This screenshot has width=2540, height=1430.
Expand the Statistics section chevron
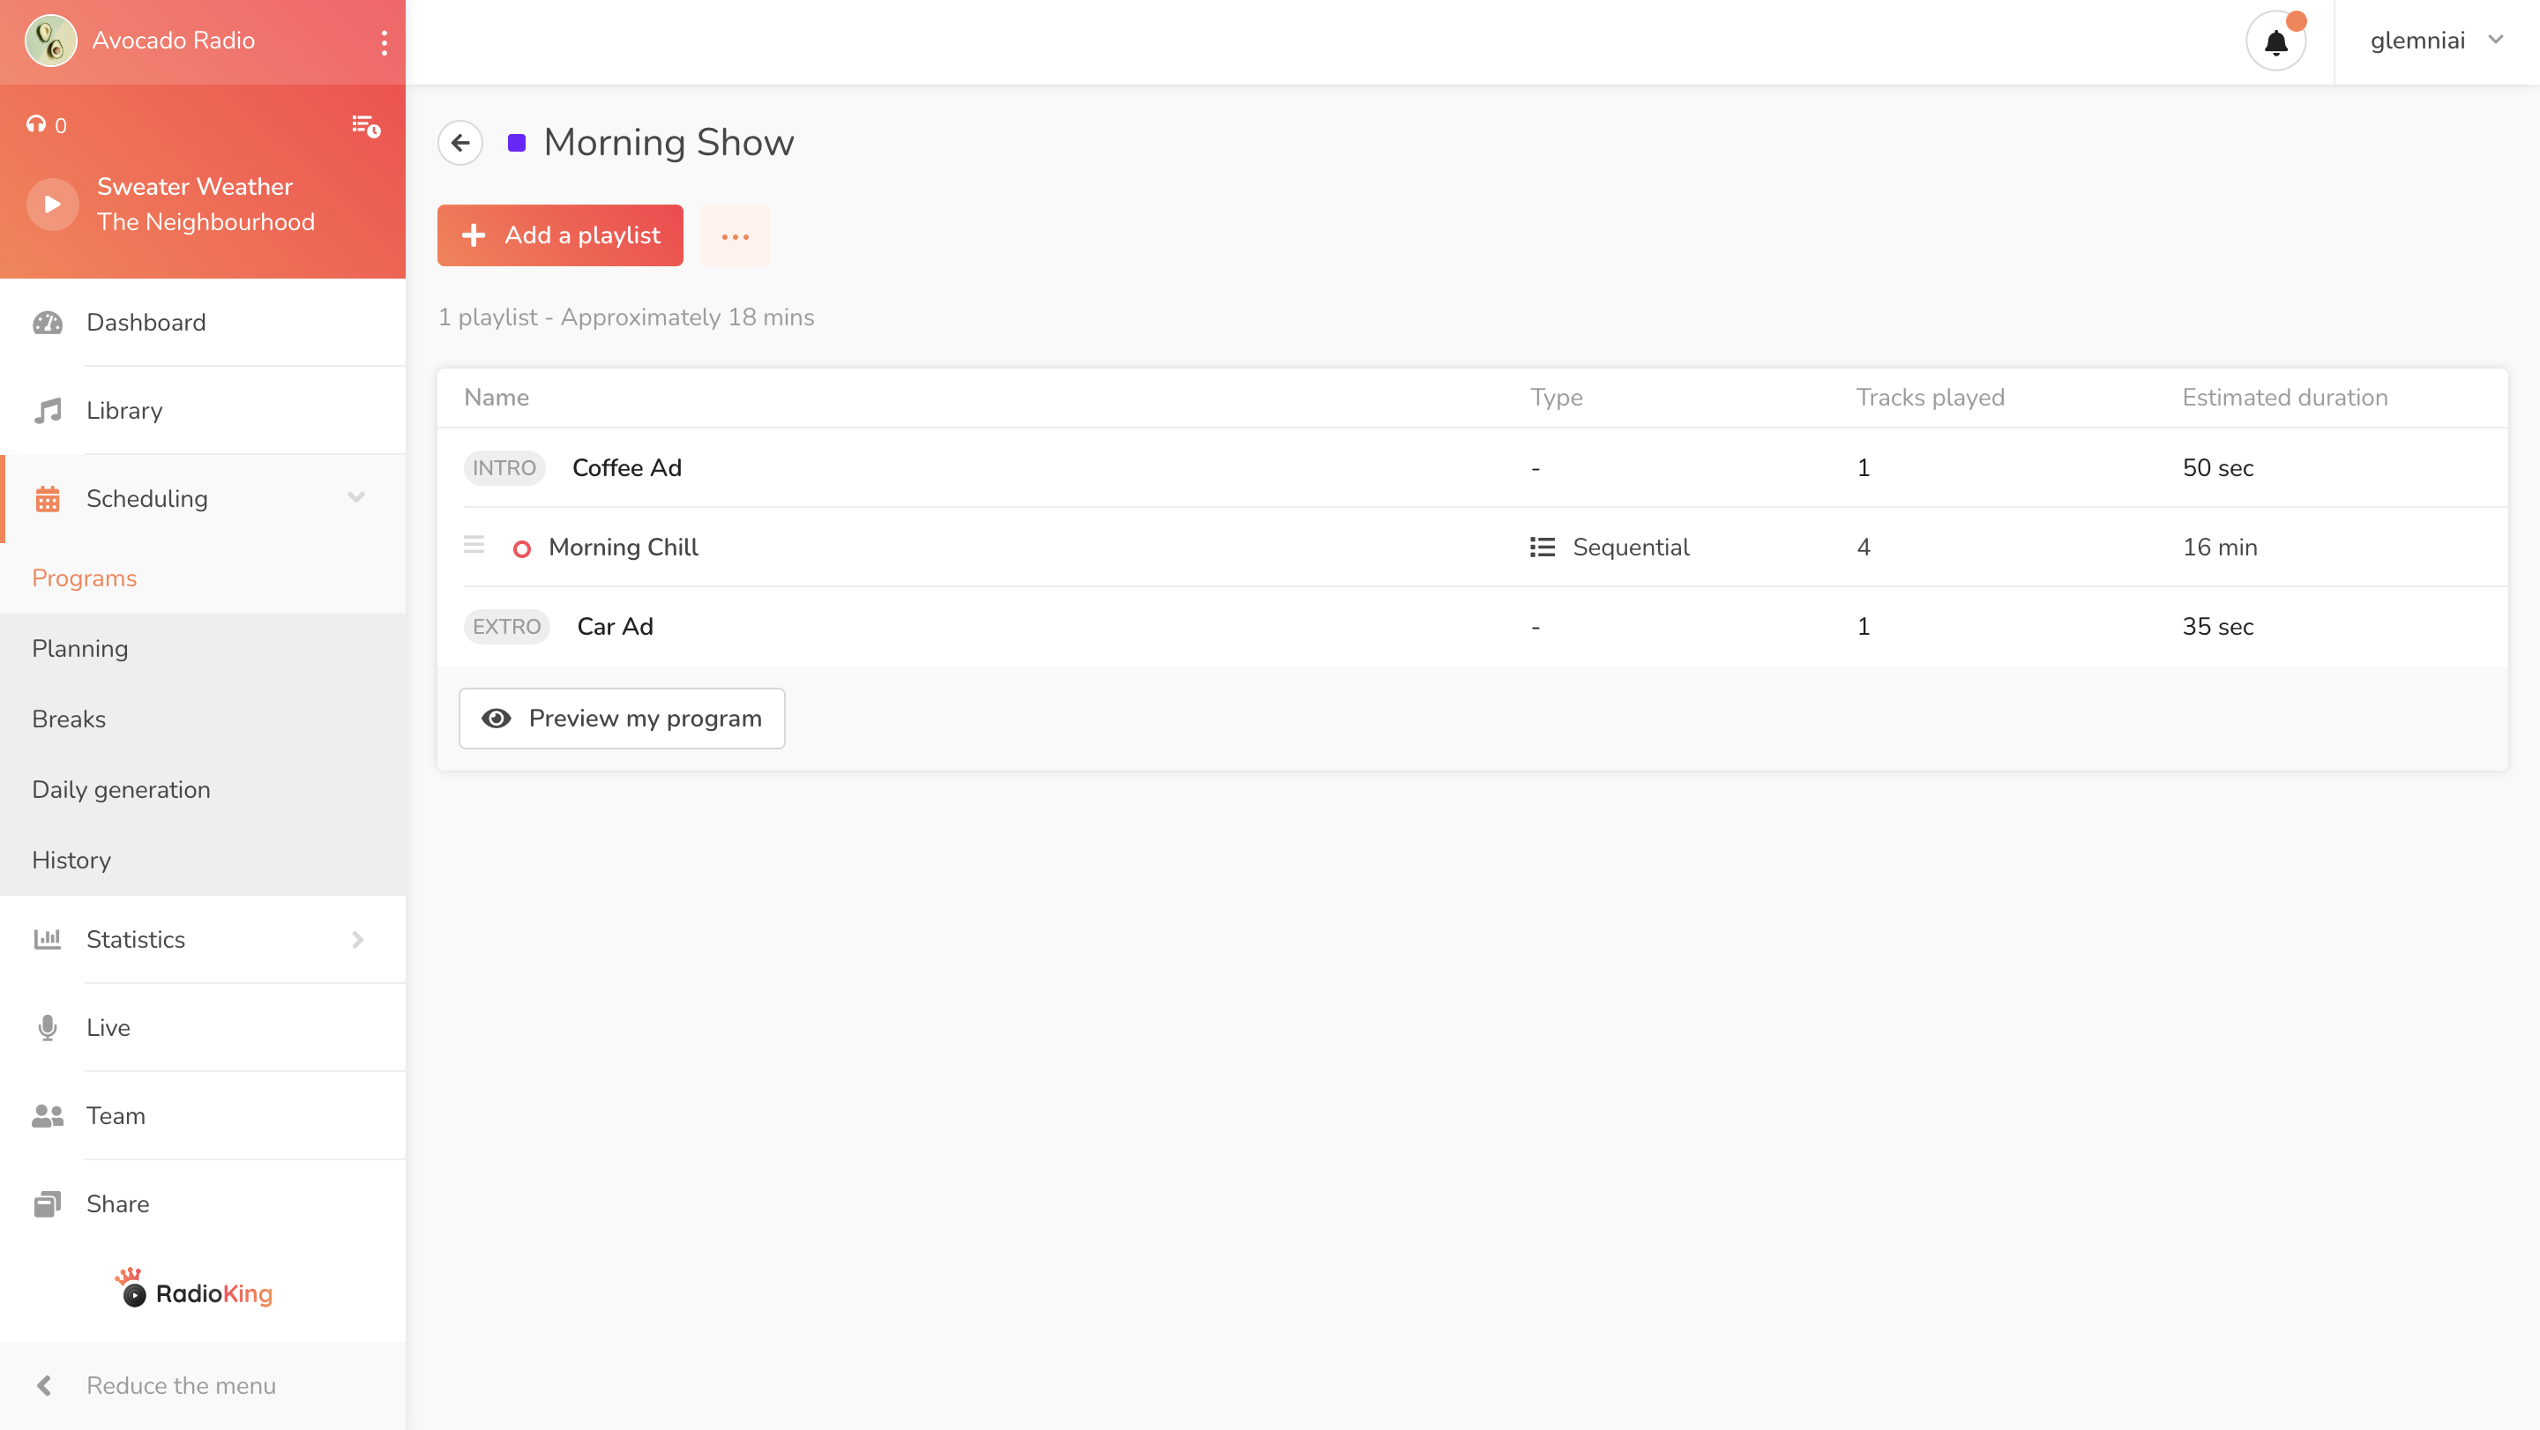click(x=358, y=940)
